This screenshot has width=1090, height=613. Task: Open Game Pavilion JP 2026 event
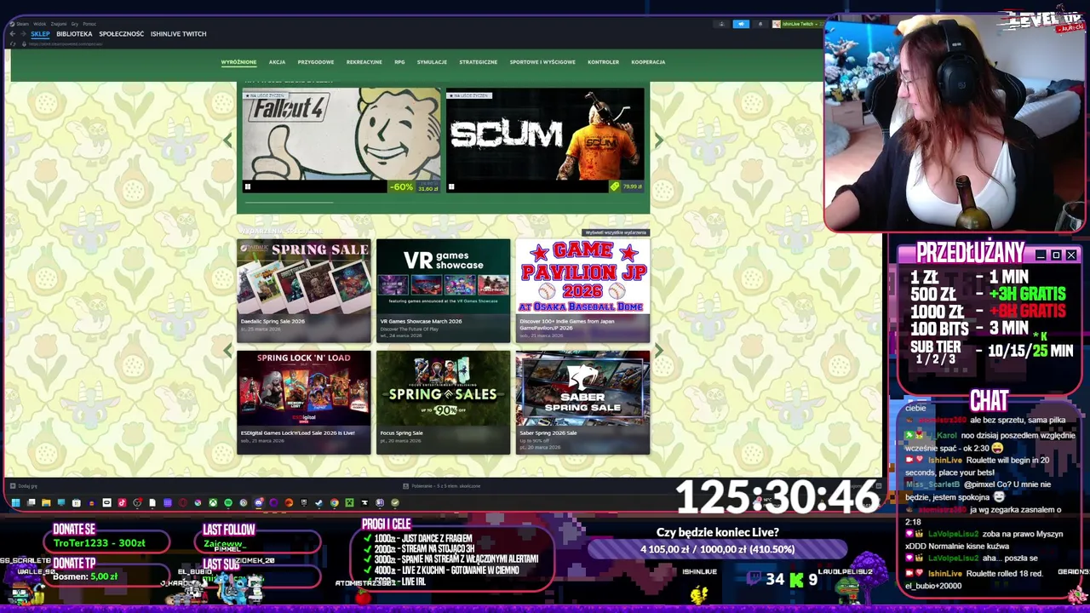582,290
